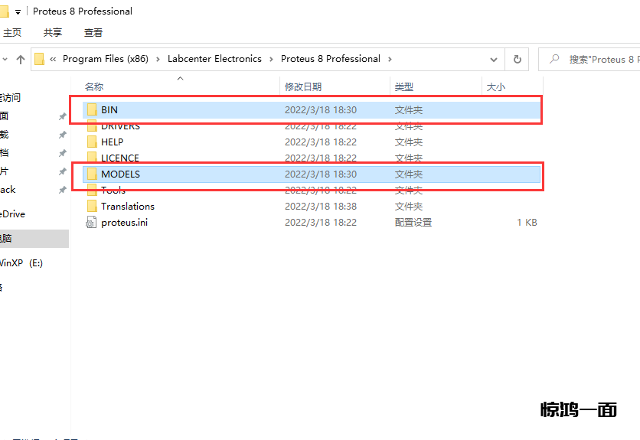Open the MODELS folder
This screenshot has height=440, width=640.
point(120,174)
